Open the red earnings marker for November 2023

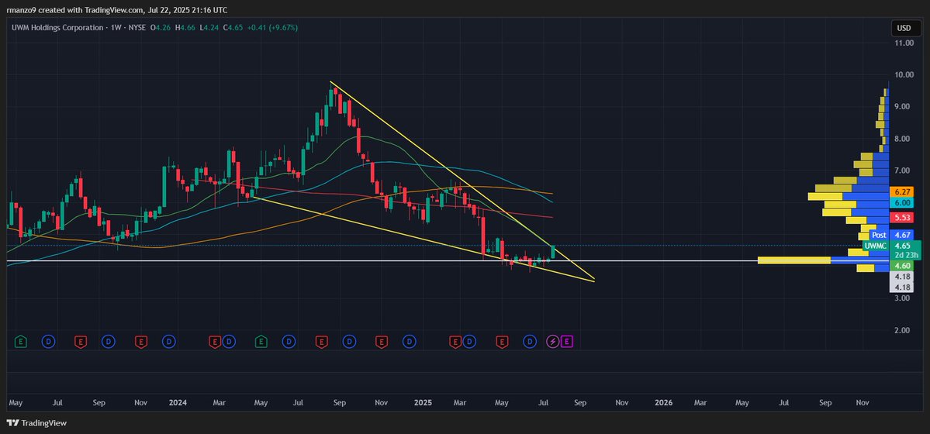coord(140,342)
